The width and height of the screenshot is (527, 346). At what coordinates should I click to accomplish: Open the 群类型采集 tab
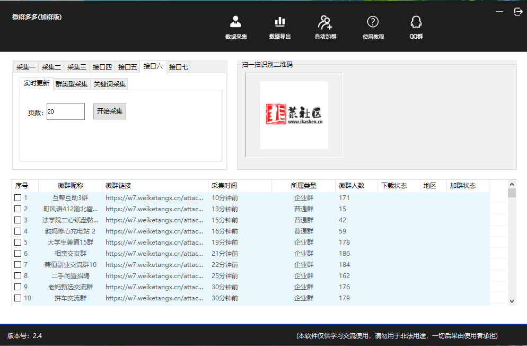(72, 84)
